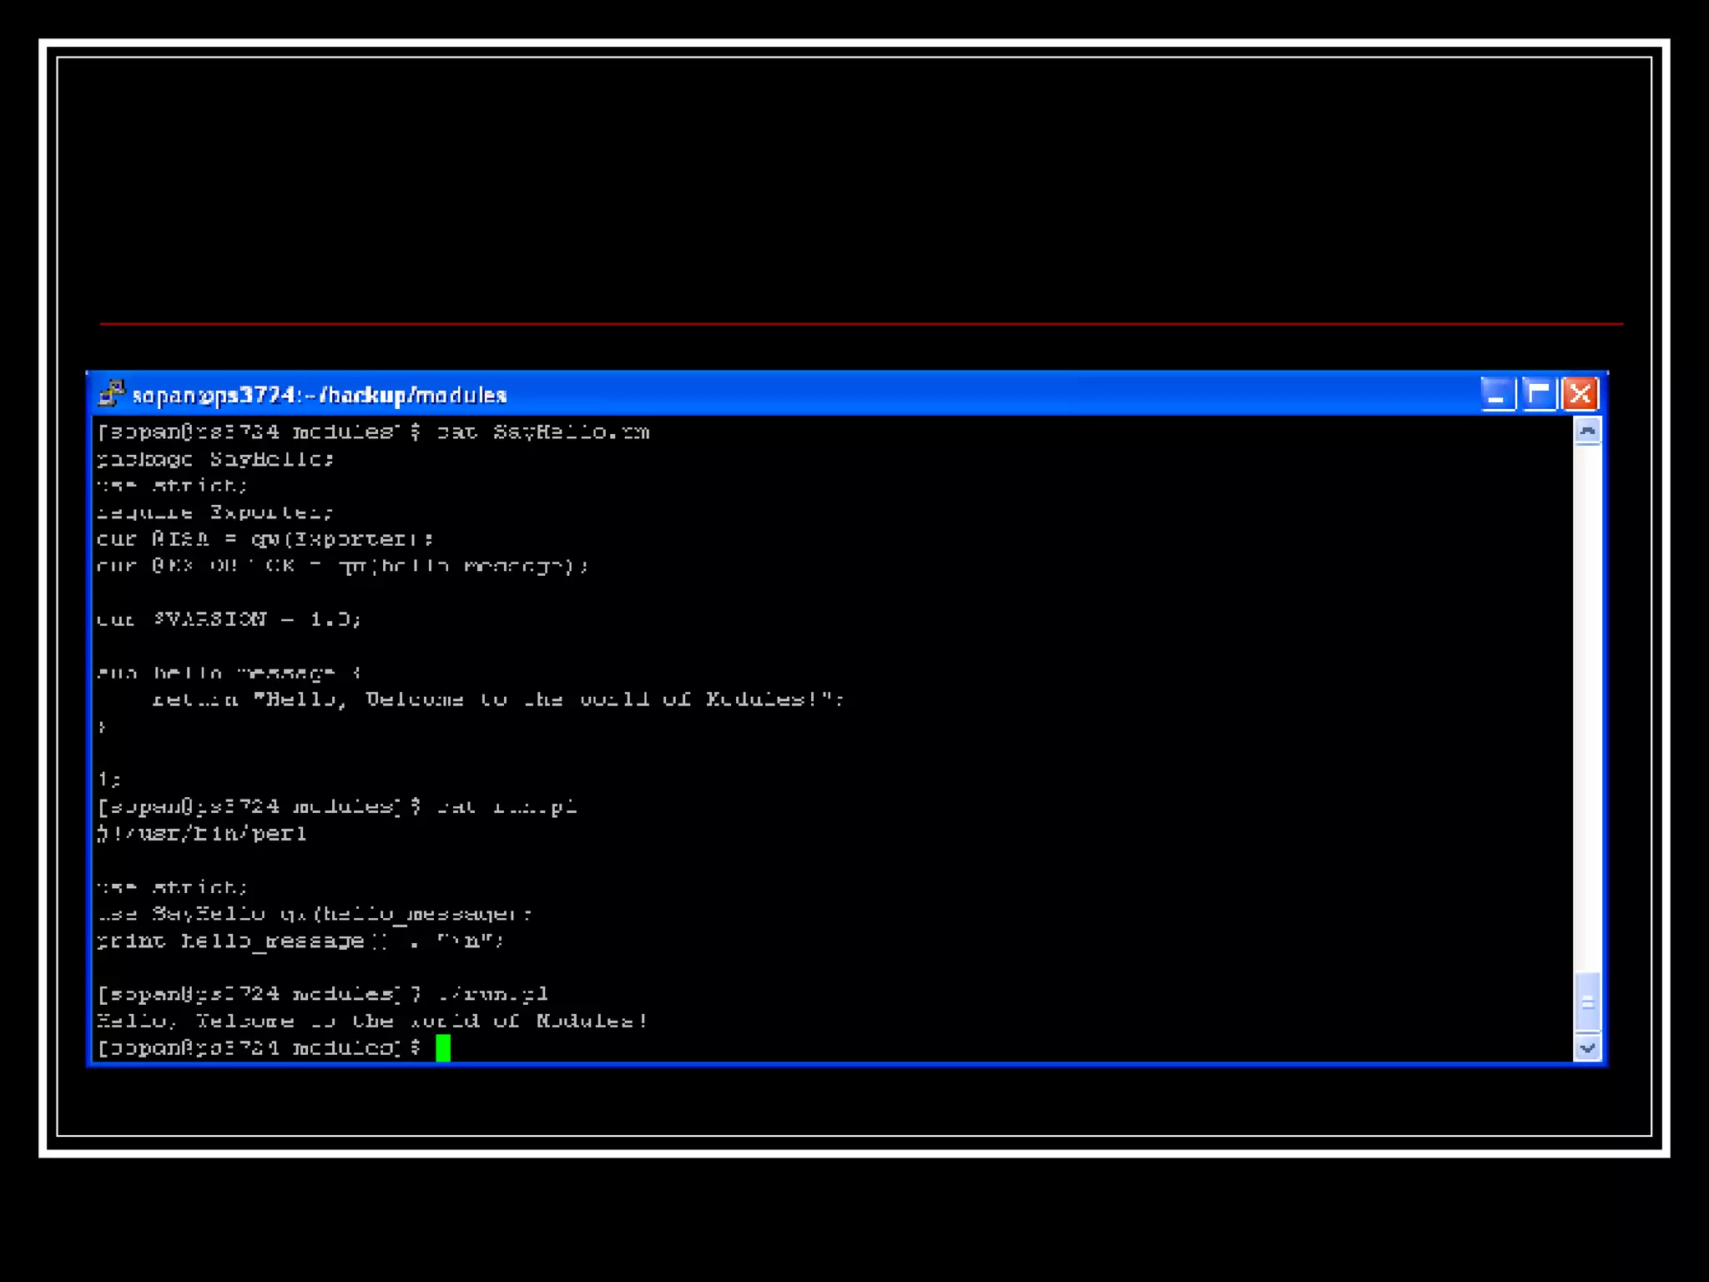Image resolution: width=1709 pixels, height=1282 pixels.
Task: Click the 'our $VERSION = 1.0;' line
Action: [x=229, y=619]
